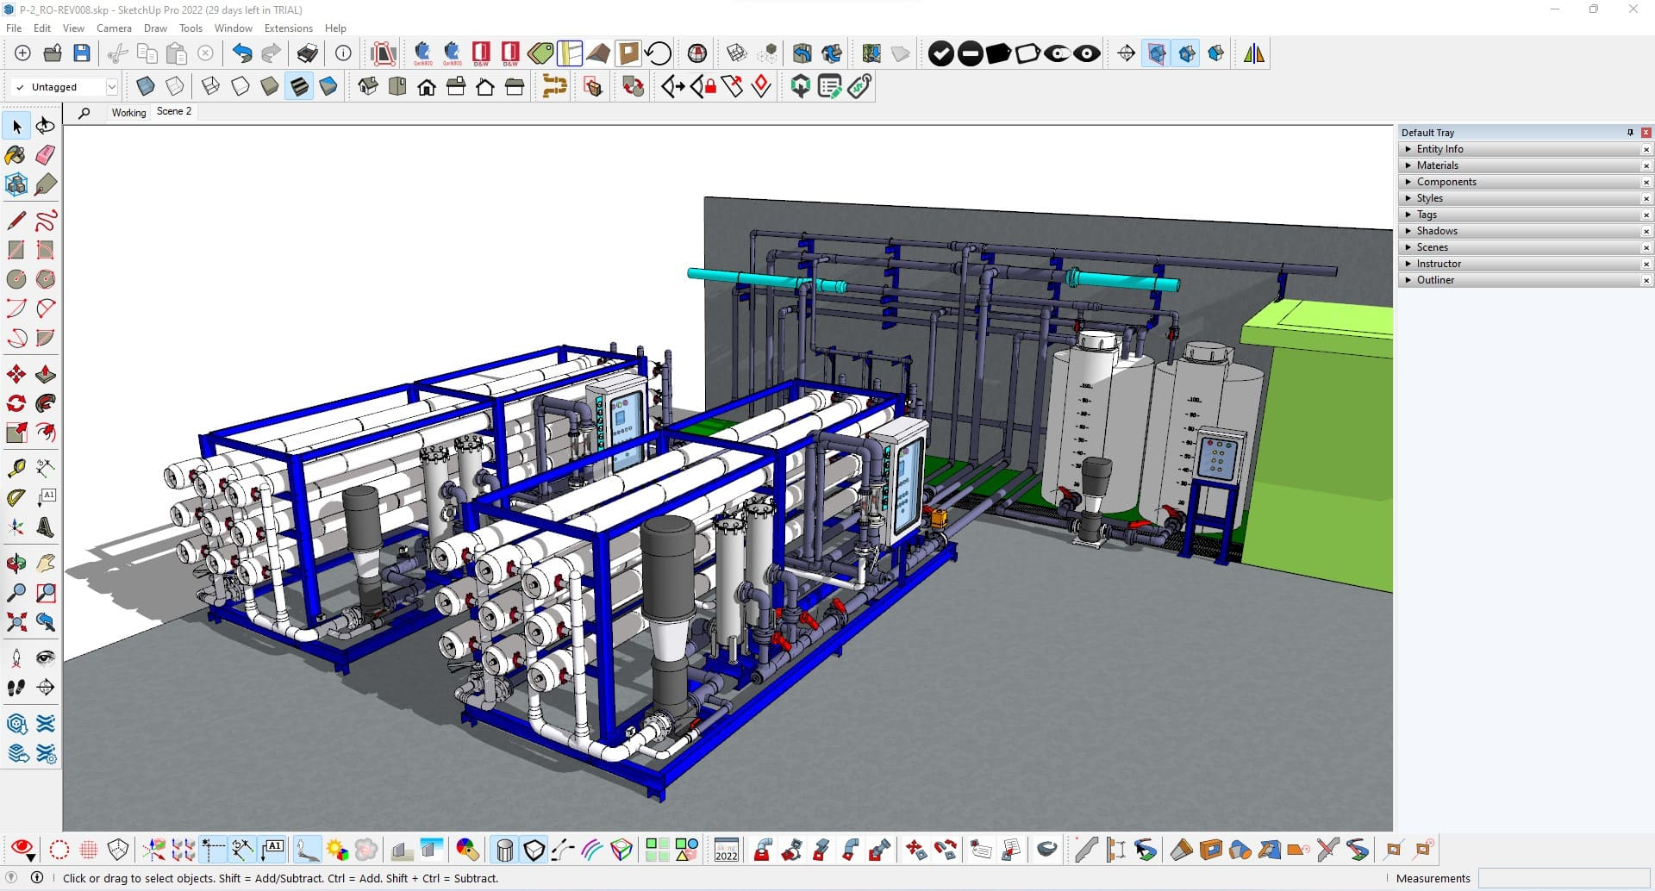1655x891 pixels.
Task: Open the Draw menu
Action: coord(155,28)
